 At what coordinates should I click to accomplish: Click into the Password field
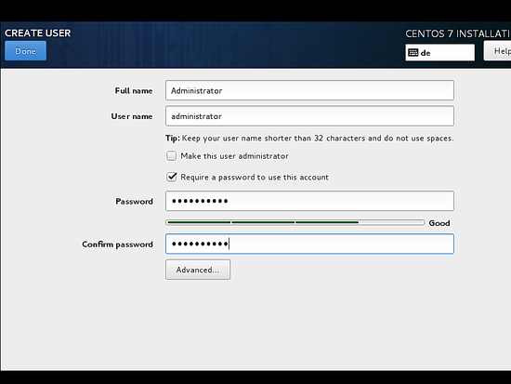click(x=309, y=201)
